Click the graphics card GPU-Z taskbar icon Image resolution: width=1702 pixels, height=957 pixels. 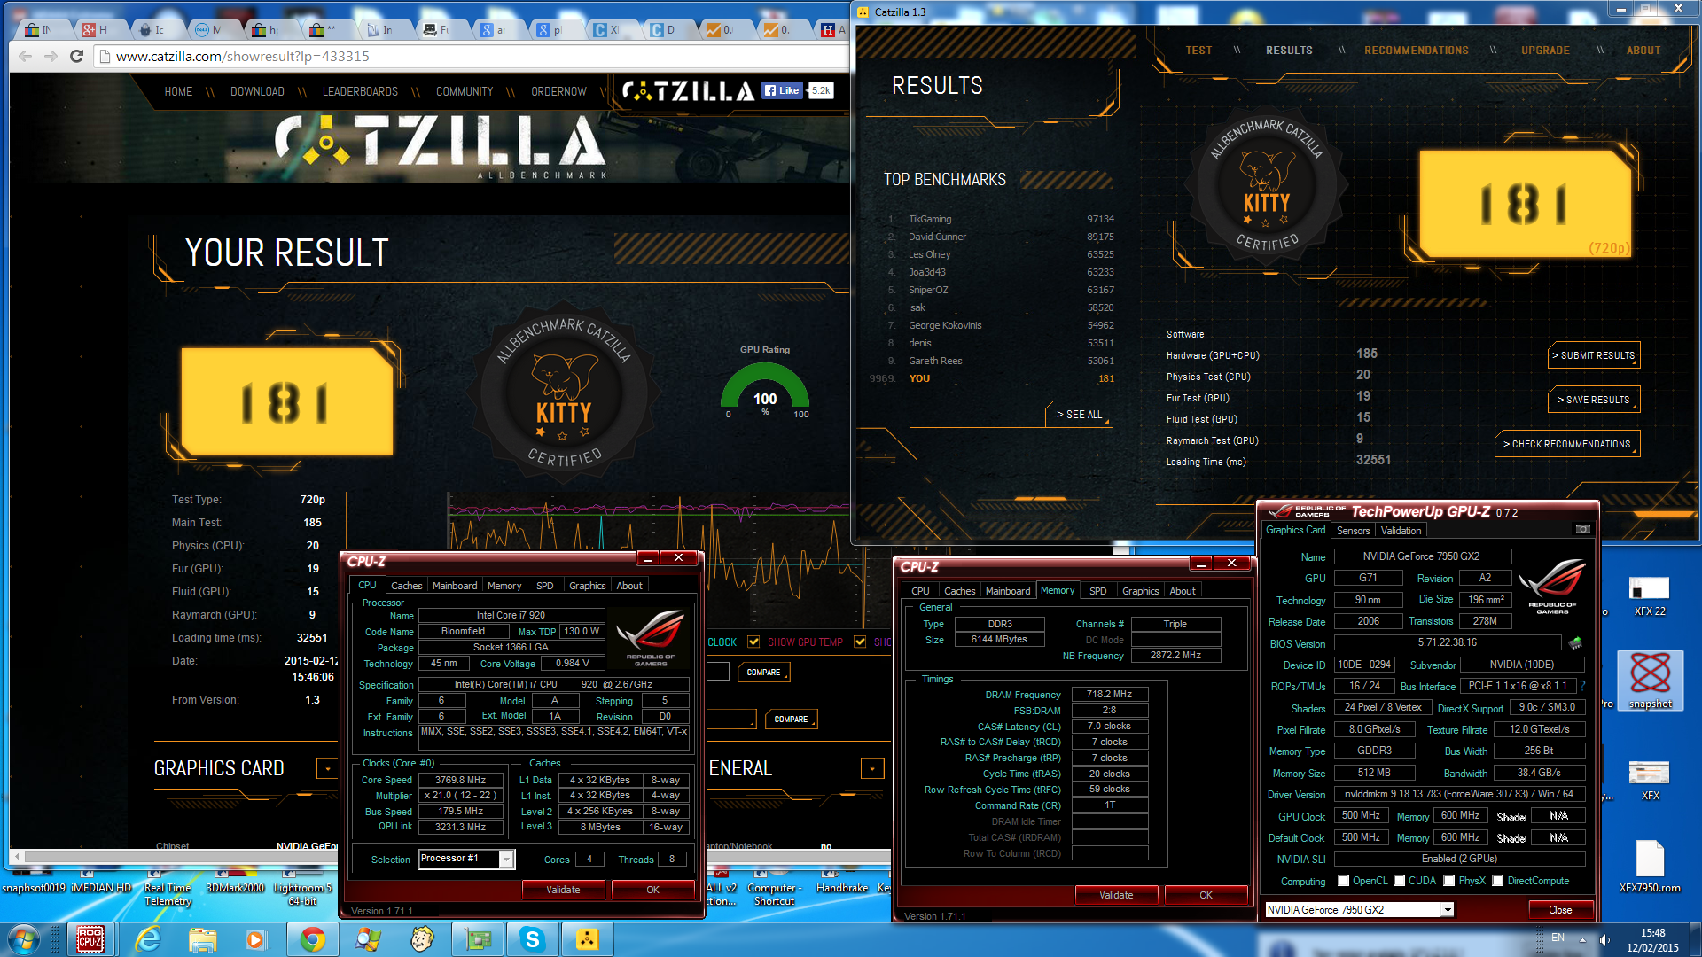(x=478, y=939)
